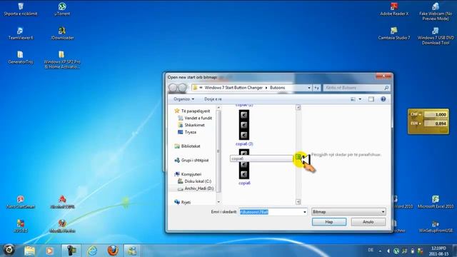Expand the address bar history dropdown
Image resolution: width=457 pixels, height=257 pixels.
coord(309,88)
